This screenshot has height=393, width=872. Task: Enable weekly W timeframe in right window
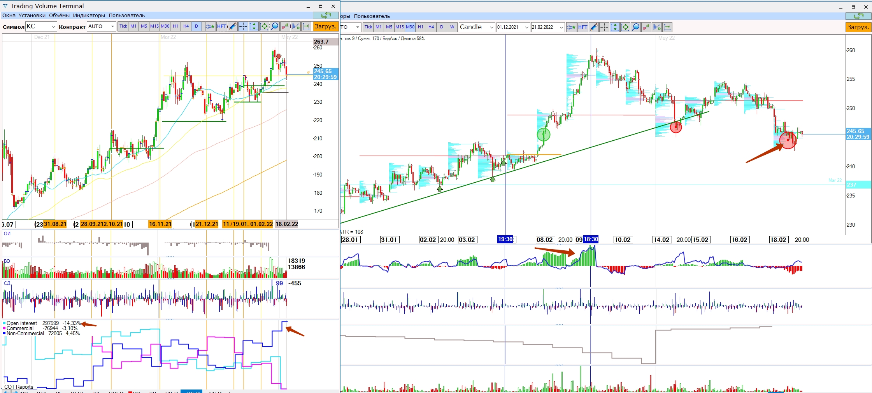click(452, 27)
